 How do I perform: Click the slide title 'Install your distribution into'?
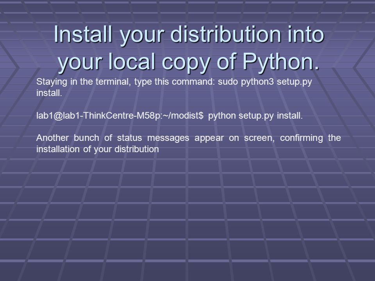tap(189, 35)
